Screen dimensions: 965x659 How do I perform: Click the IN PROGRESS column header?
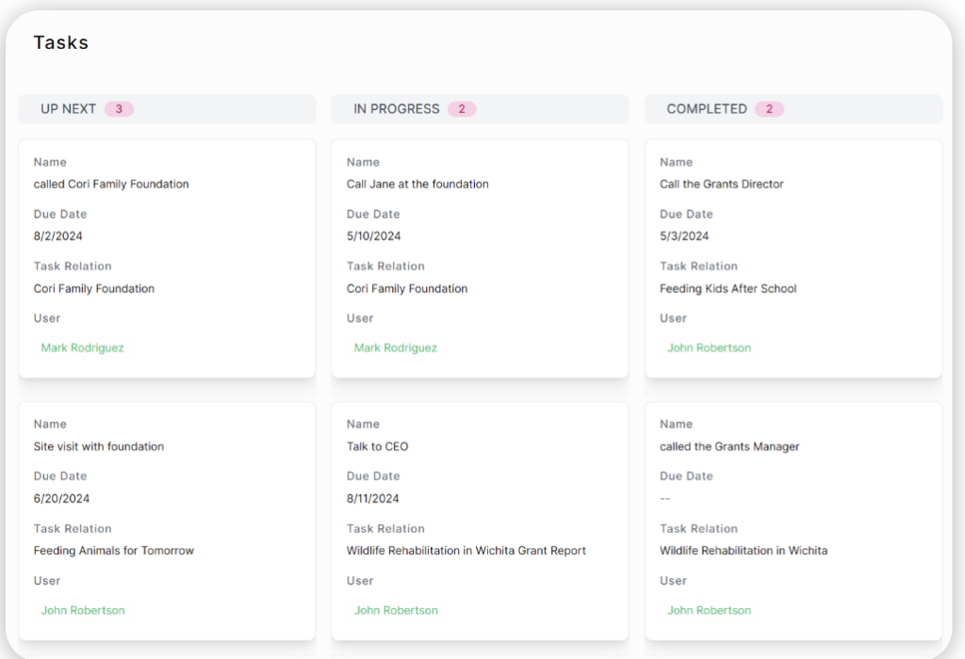point(396,109)
